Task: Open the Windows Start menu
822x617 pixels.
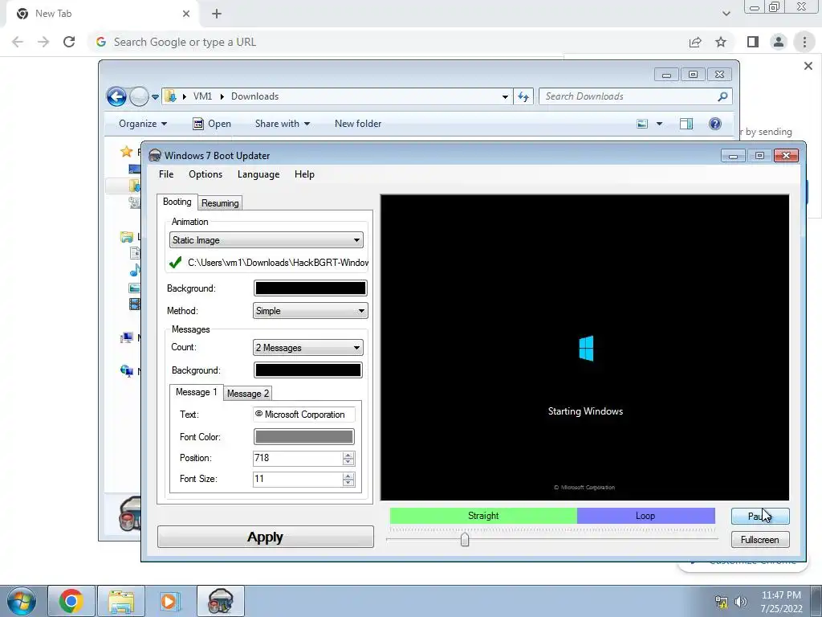Action: point(21,601)
